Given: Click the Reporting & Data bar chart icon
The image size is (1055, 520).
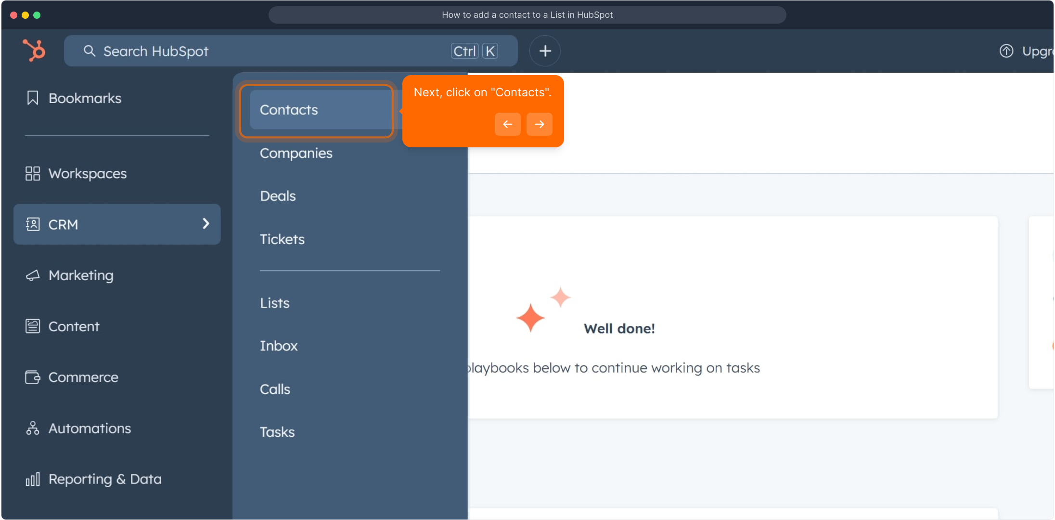Looking at the screenshot, I should tap(32, 479).
